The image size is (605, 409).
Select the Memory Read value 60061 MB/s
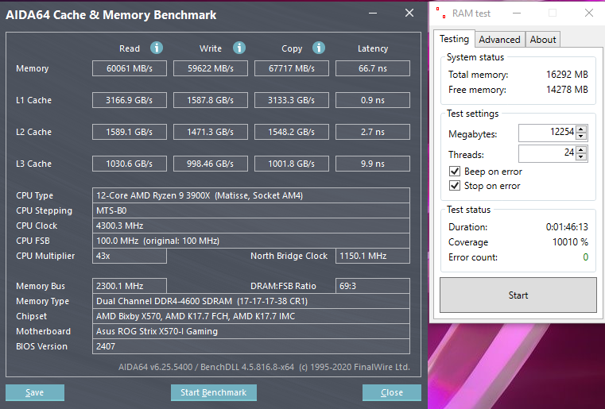[x=130, y=68]
